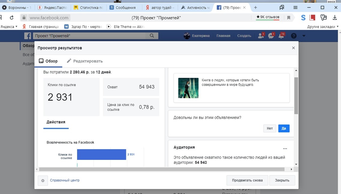Open the Главная страница bookmark
The width and height of the screenshot is (341, 194).
tap(41, 27)
